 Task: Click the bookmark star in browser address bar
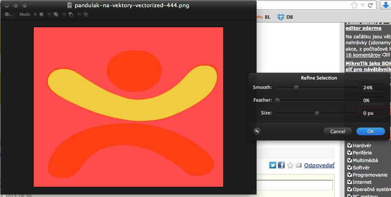(x=354, y=5)
